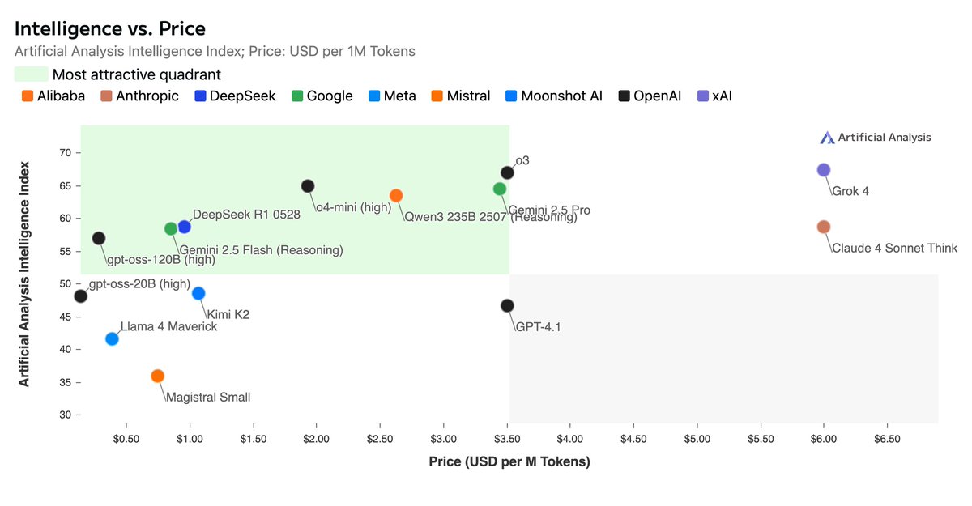The image size is (972, 506).
Task: Select the GPT-4.1 data point
Action: (x=507, y=305)
